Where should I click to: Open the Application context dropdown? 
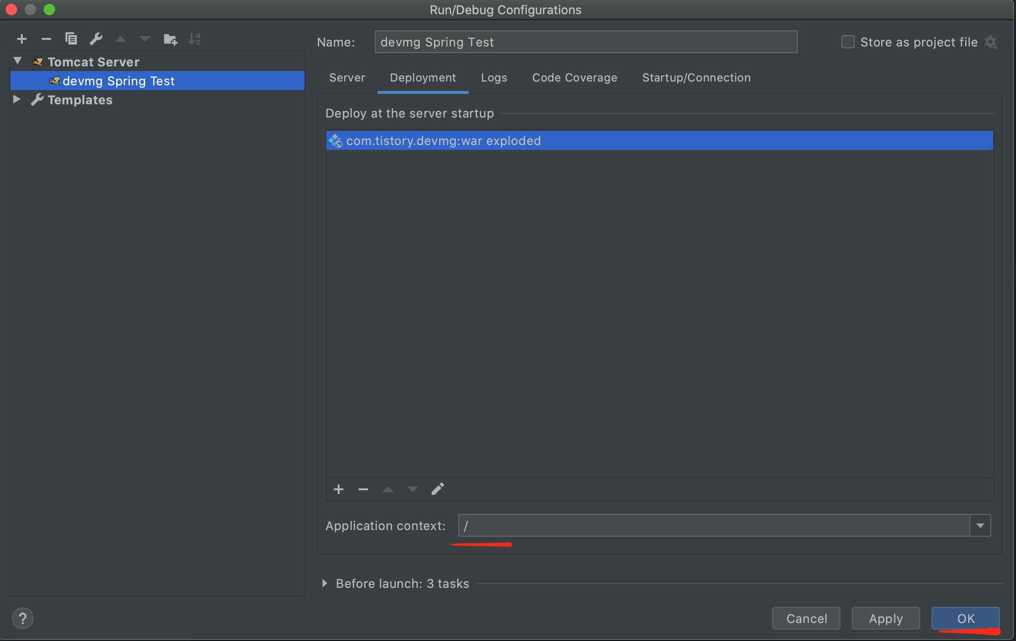pos(980,525)
